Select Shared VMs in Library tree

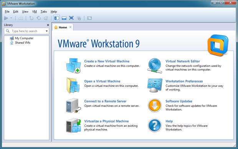click(x=20, y=43)
